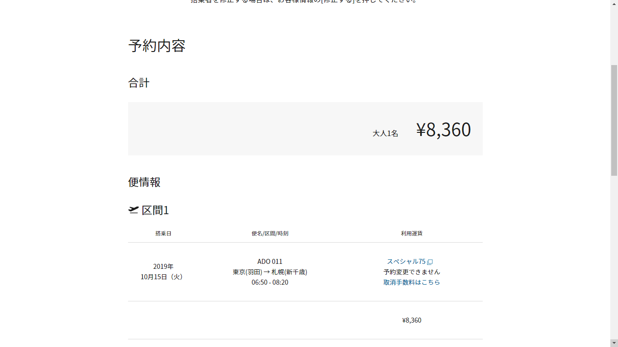Click the airplane icon next to 区間1
Viewport: 618px width, 347px height.
point(133,210)
